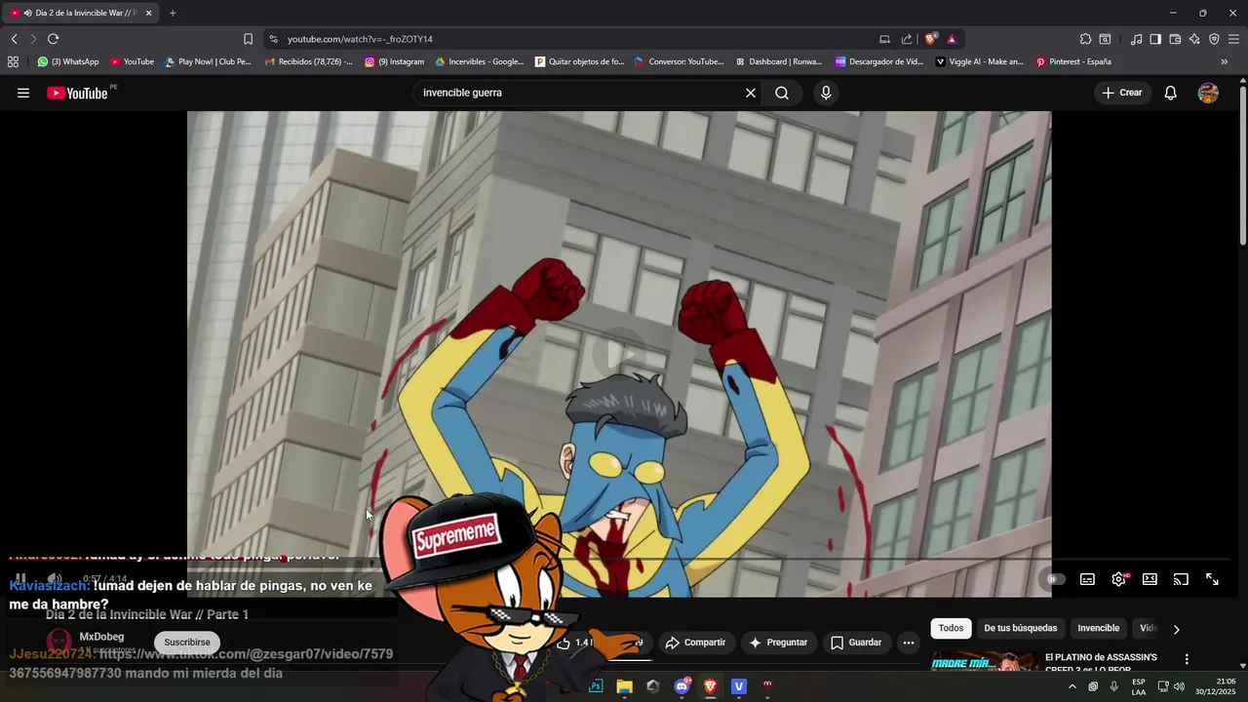
Task: Go to the YouTube home logo
Action: pyautogui.click(x=77, y=93)
